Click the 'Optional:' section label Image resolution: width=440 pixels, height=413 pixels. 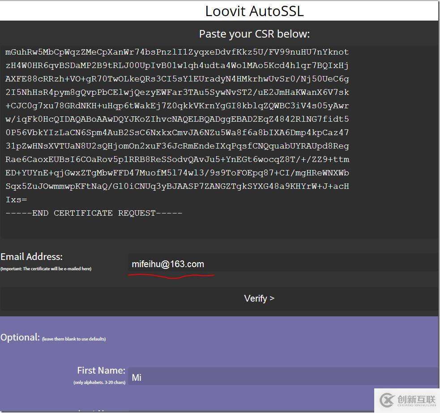[20, 337]
